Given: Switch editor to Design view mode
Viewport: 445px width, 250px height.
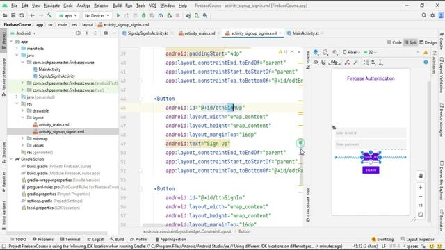Looking at the screenshot, I should pyautogui.click(x=428, y=42).
